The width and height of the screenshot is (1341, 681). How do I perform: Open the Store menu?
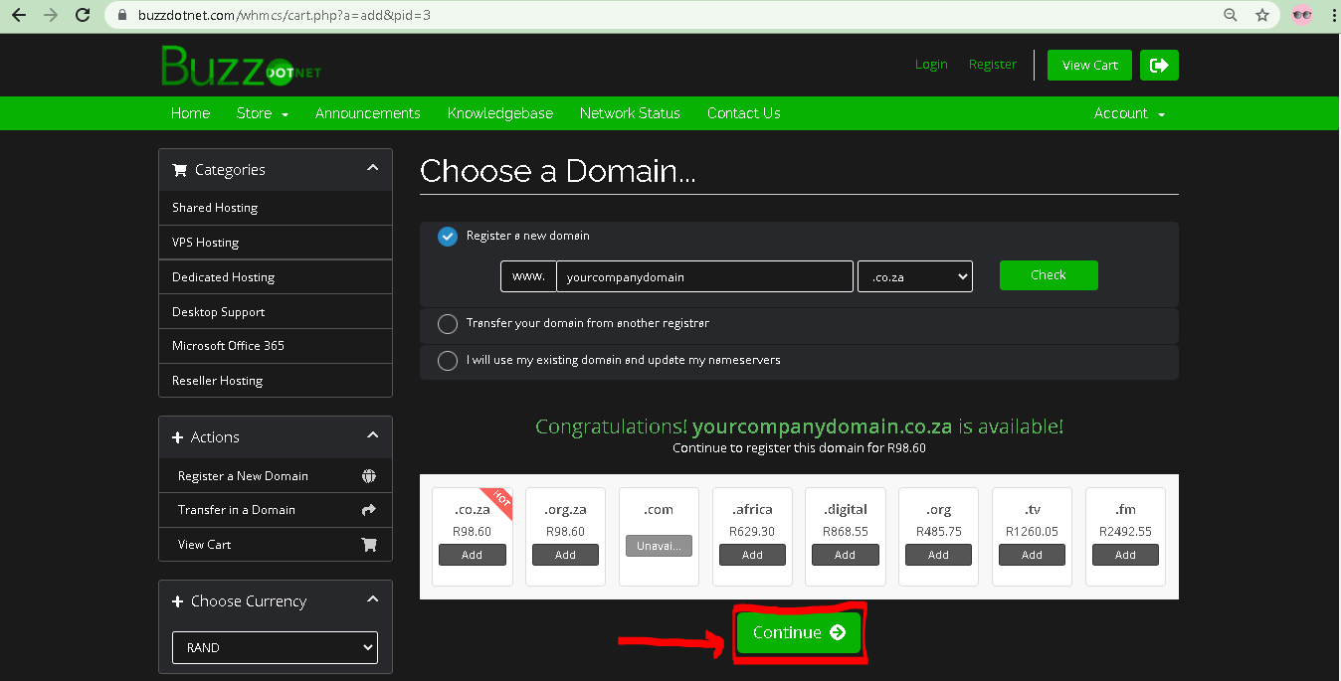[x=262, y=113]
